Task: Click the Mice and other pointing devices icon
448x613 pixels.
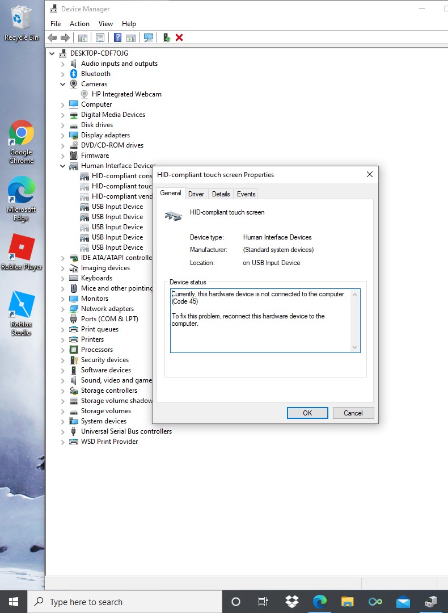Action: point(73,288)
